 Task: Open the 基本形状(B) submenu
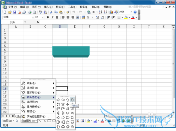tap(38, 92)
